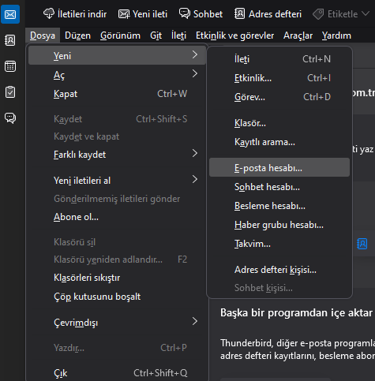
Task: Expand the Yeni submenu entry
Action: [117, 55]
